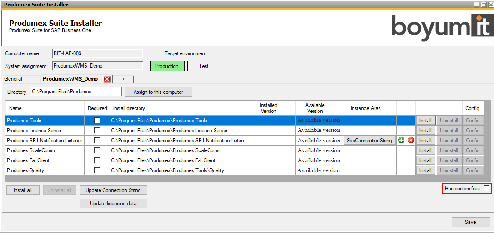Click the Directory path input field
Viewport: 494px width, 233px height.
pos(76,92)
